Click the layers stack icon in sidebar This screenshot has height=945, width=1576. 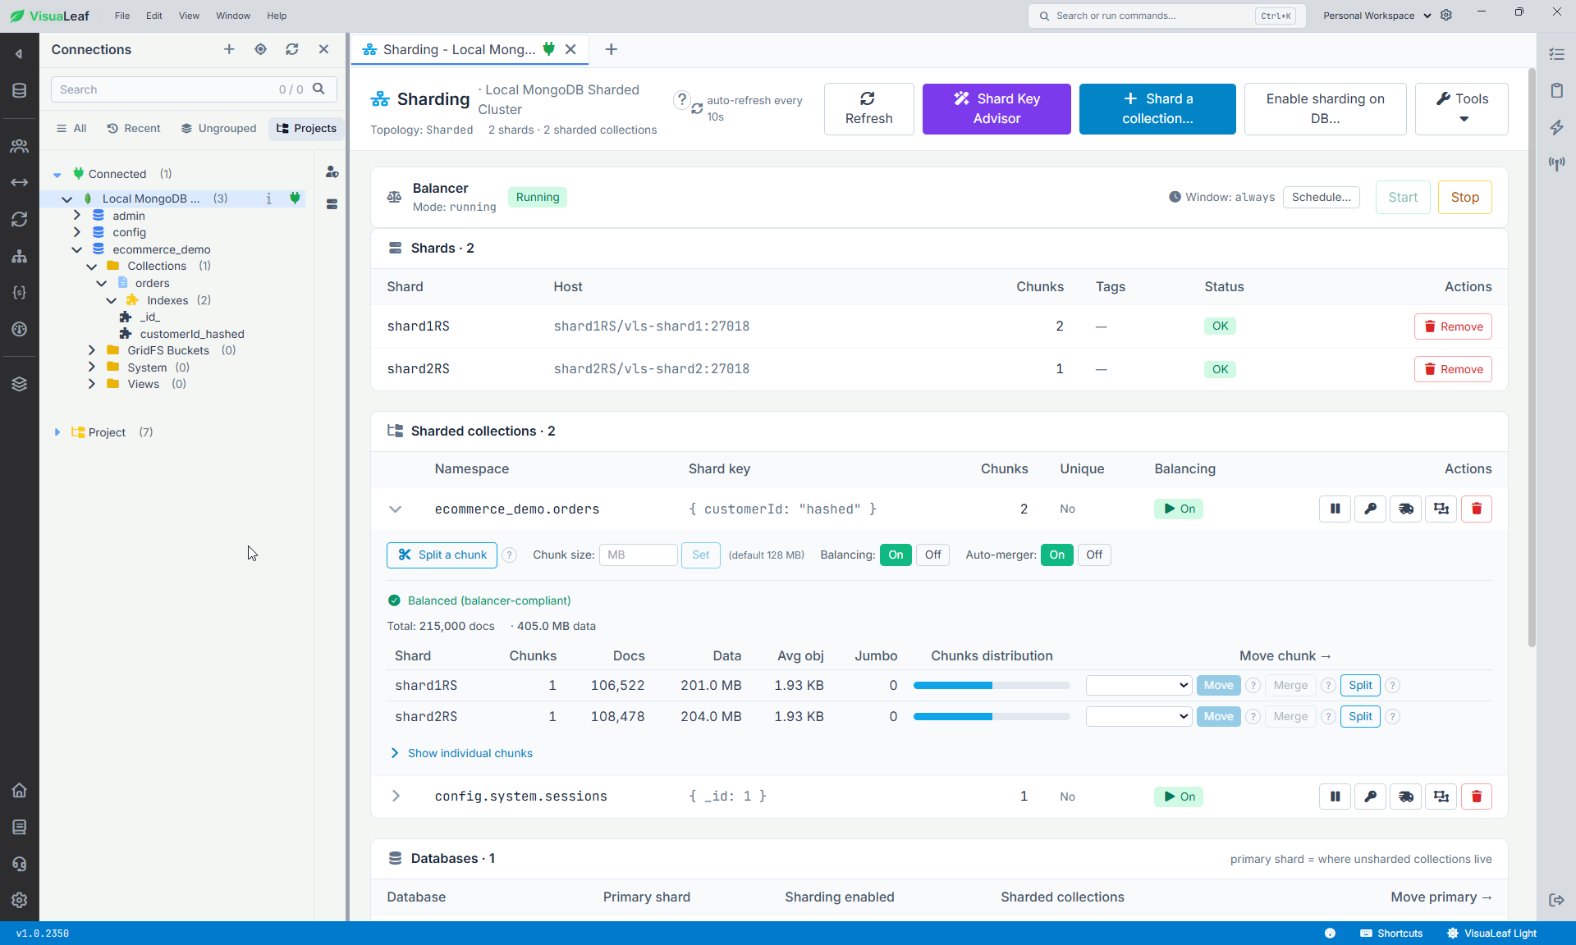tap(20, 384)
